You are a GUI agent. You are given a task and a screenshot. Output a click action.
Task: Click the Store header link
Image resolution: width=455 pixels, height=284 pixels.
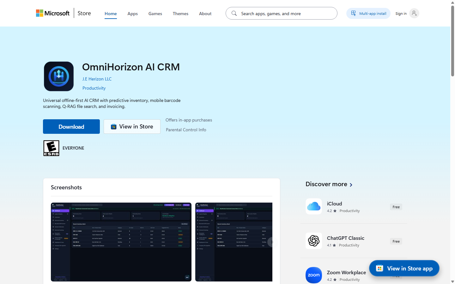(x=84, y=13)
